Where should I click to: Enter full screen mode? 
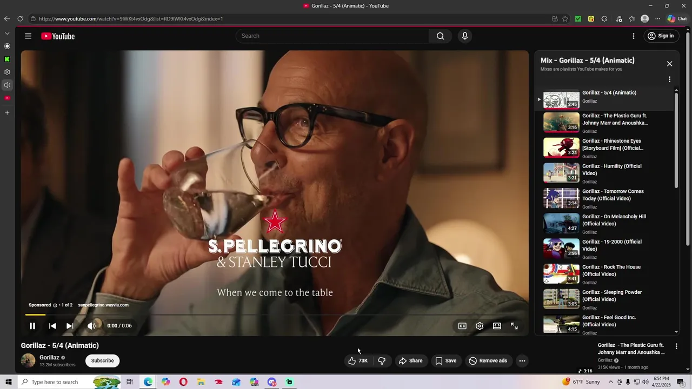click(514, 326)
